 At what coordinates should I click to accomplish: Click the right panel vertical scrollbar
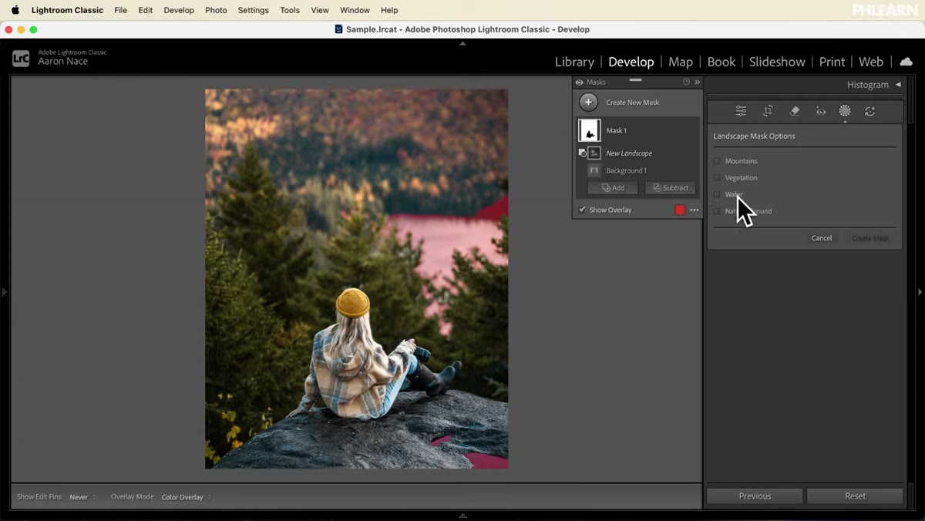click(910, 100)
